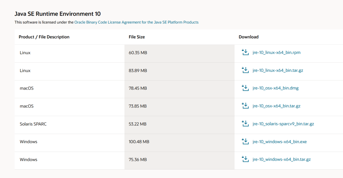Click the jre-10_windows-x64_bin.tar.gz link

282,159
